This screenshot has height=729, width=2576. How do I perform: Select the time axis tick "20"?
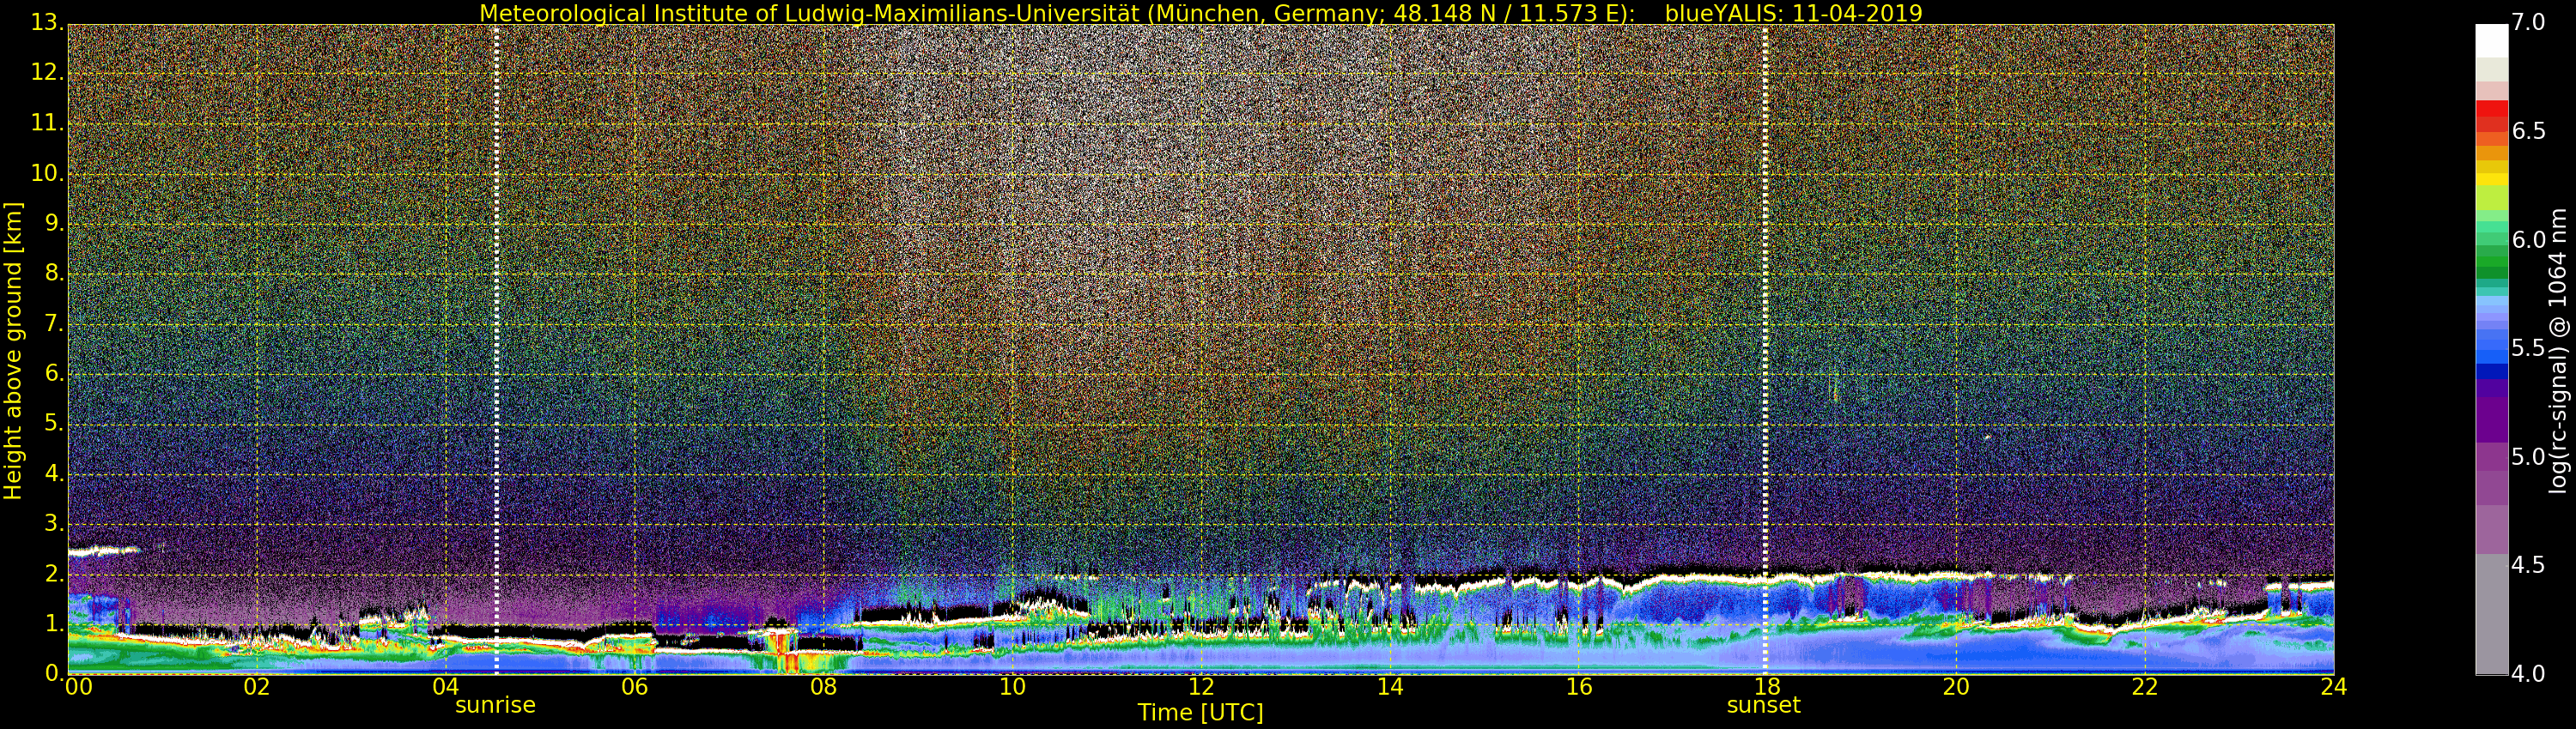pyautogui.click(x=1956, y=687)
